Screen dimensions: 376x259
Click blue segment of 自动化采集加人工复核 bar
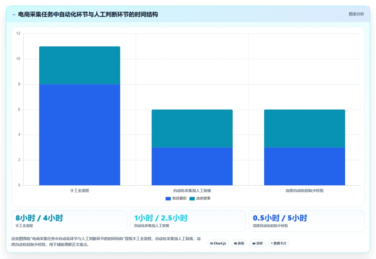click(192, 166)
